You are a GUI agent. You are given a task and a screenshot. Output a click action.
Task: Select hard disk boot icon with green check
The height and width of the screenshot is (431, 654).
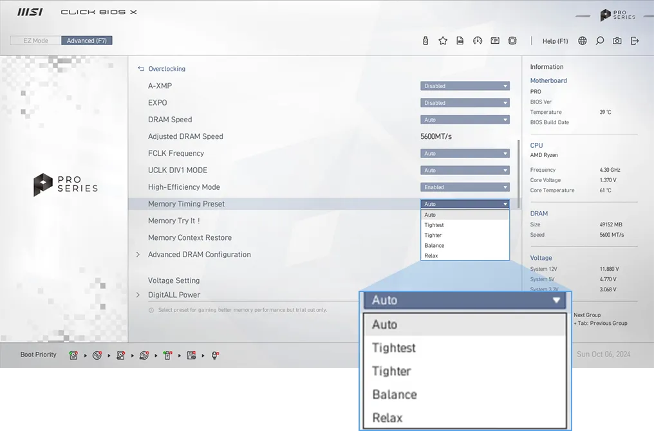(x=73, y=355)
